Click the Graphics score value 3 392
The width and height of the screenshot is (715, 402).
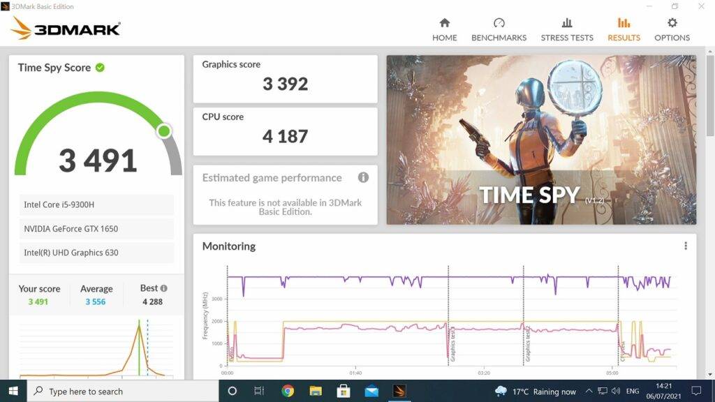(x=286, y=84)
